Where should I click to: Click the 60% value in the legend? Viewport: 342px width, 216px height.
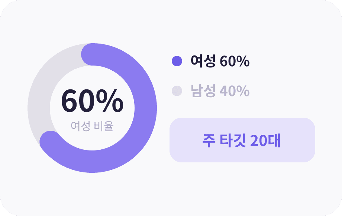pos(235,61)
